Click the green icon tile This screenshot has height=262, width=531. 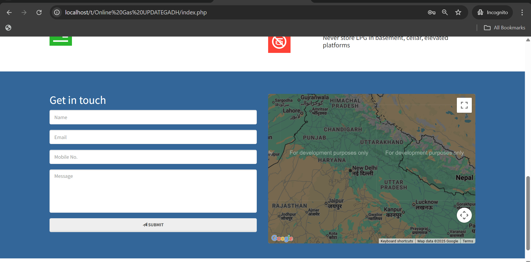click(61, 41)
